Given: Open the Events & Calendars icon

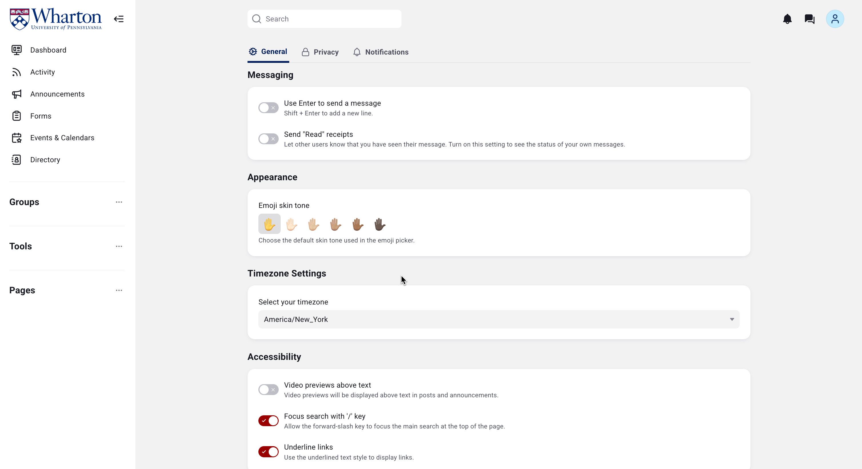Looking at the screenshot, I should click(x=16, y=138).
